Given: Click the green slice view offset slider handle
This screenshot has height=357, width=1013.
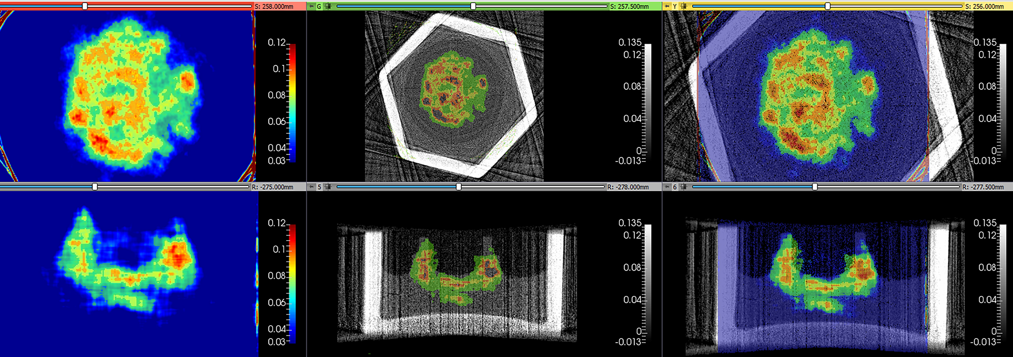Looking at the screenshot, I should coord(473,6).
